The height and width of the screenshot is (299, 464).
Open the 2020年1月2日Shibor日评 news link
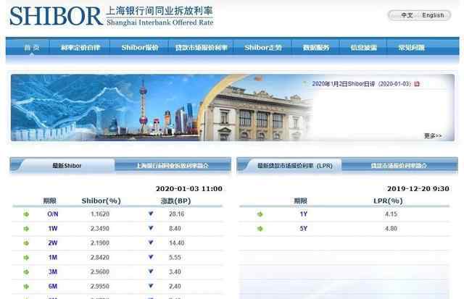pyautogui.click(x=361, y=84)
